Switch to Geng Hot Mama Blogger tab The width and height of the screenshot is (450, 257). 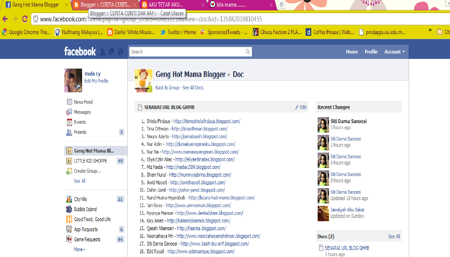click(36, 5)
